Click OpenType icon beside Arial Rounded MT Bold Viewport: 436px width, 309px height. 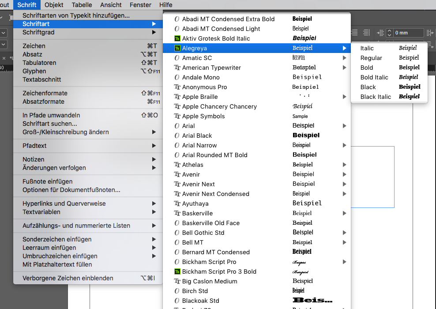pyautogui.click(x=177, y=155)
